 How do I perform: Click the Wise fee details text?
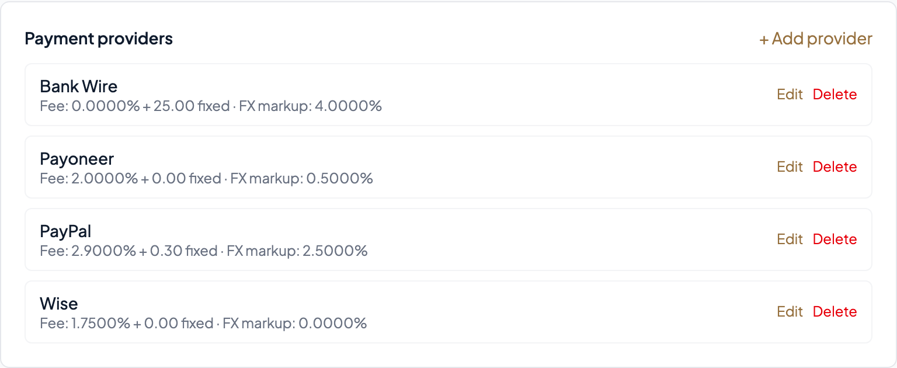pyautogui.click(x=203, y=323)
